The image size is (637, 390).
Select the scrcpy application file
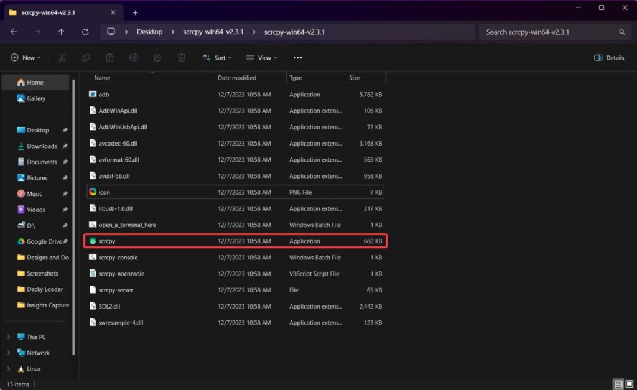(107, 241)
